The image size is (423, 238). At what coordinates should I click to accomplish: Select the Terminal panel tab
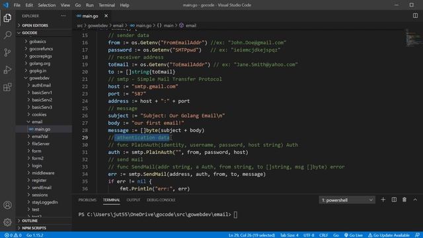[111, 200]
